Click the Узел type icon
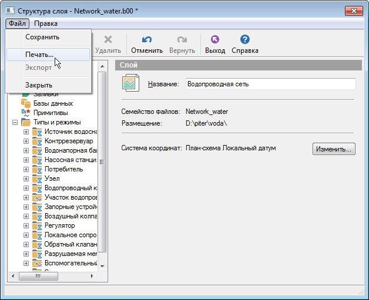Screen dimensions: 369x300 point(37,178)
